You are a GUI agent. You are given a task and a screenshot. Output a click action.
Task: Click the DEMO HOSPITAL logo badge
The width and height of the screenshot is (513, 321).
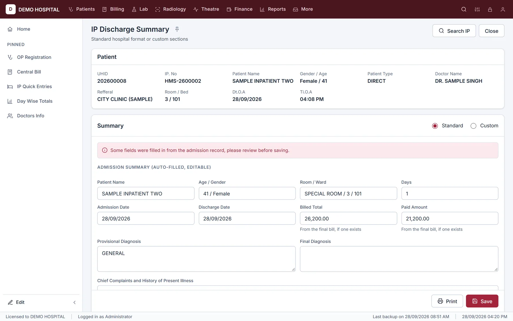tap(11, 9)
